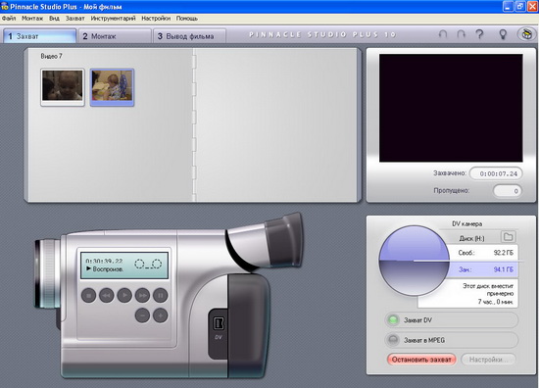Open the Настройки menu
Viewport: 539px width, 388px height.
[x=156, y=19]
